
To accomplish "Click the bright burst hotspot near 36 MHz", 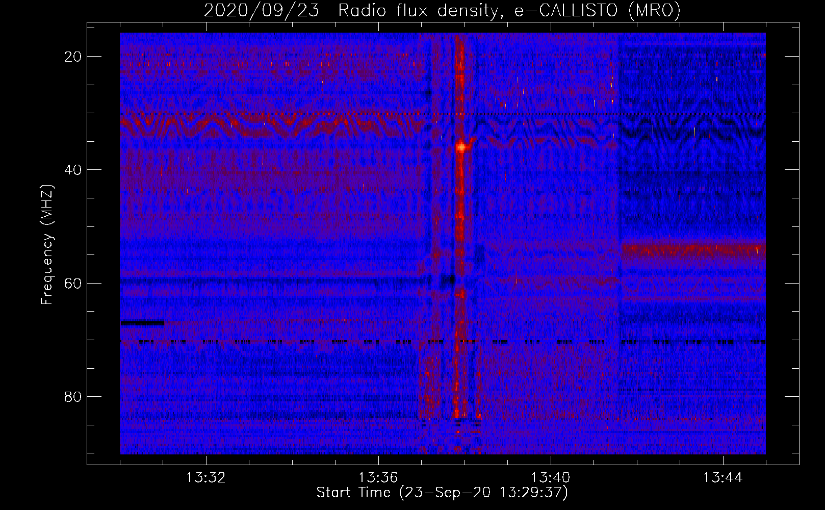I will (x=461, y=147).
